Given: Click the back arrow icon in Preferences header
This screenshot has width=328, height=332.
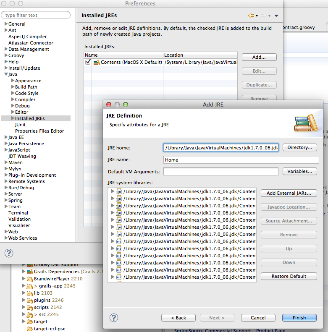Looking at the screenshot, I should pos(251,16).
